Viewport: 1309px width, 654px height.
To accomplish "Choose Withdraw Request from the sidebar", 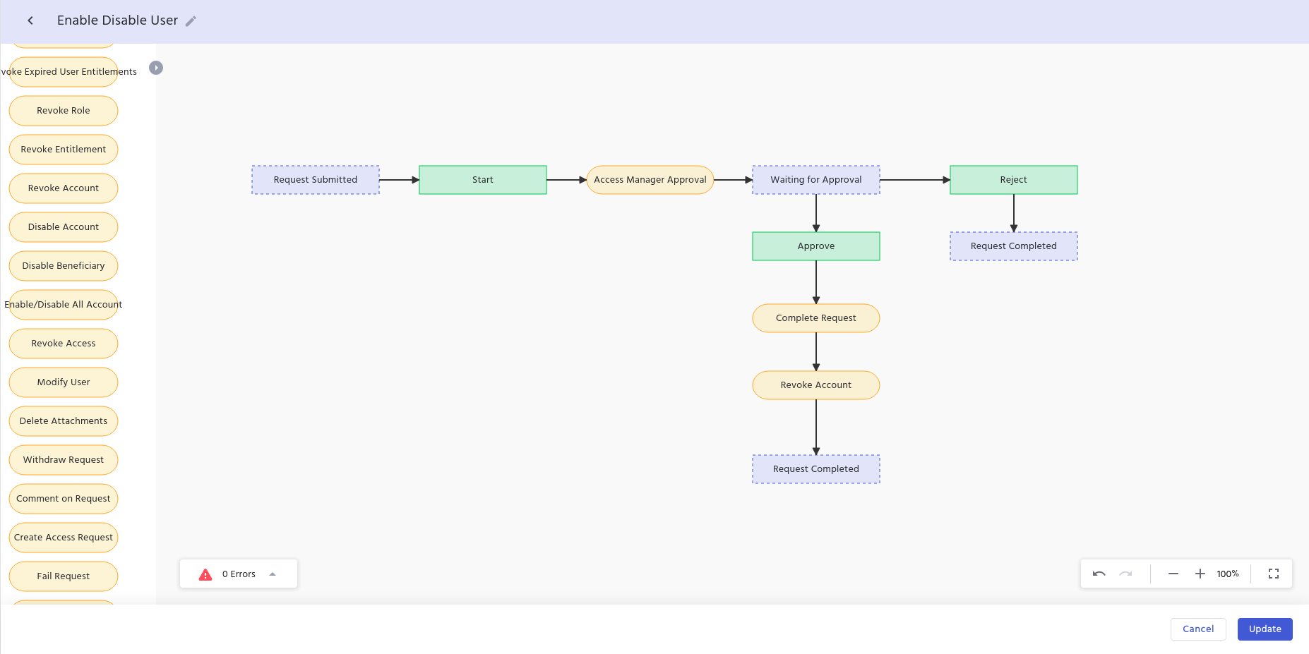I will tap(64, 460).
